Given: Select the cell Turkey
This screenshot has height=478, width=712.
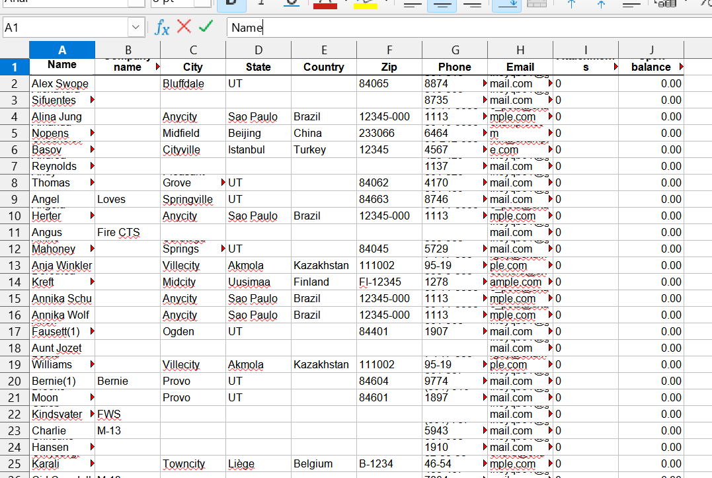Looking at the screenshot, I should [324, 150].
